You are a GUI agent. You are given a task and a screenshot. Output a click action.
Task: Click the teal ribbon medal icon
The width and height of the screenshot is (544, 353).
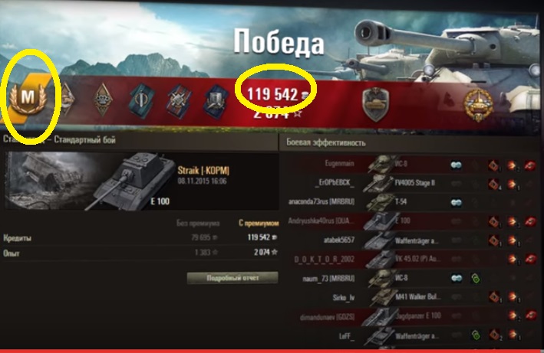pos(142,100)
